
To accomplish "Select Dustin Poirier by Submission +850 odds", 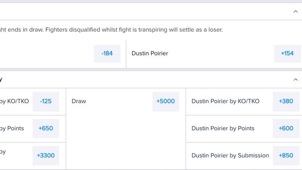I will click(286, 156).
